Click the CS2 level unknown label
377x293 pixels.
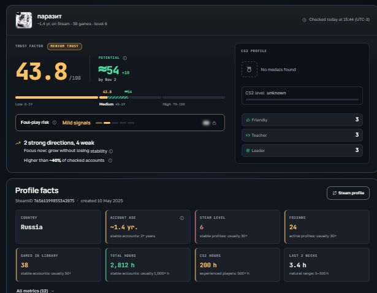point(265,93)
